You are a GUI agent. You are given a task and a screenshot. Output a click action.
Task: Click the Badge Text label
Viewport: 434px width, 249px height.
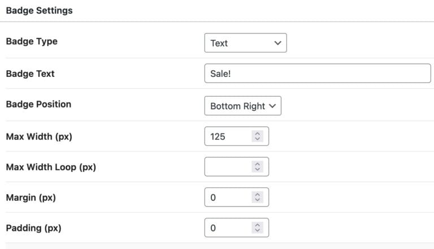tap(30, 74)
